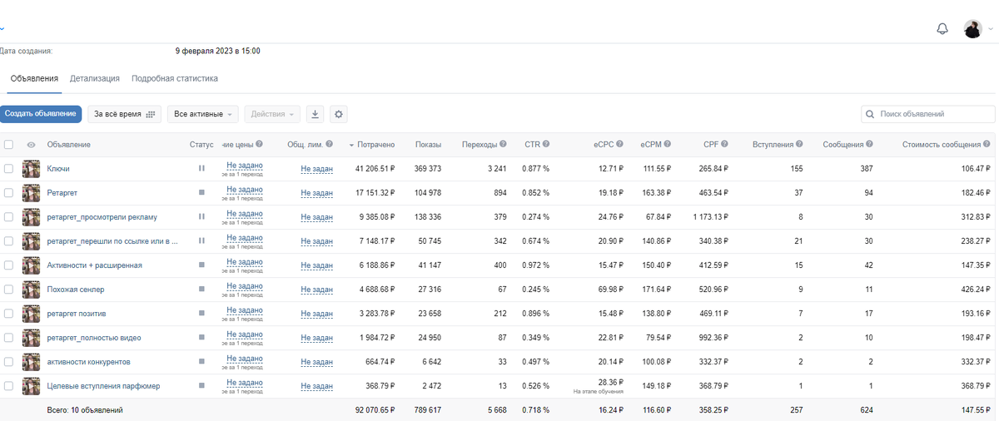This screenshot has width=999, height=421.
Task: Open the Активности + расширенная ad link
Action: [x=95, y=265]
